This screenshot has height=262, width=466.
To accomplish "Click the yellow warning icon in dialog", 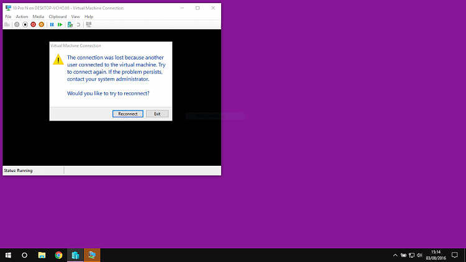I will pyautogui.click(x=58, y=59).
